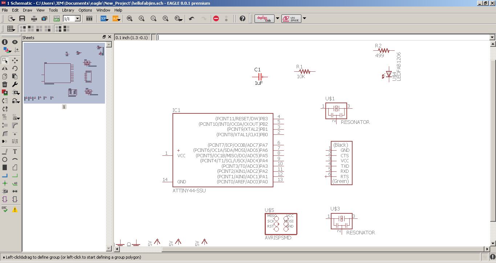Click the Zoom in magnifier
Image resolution: width=496 pixels, height=263 pixels.
(x=142, y=18)
